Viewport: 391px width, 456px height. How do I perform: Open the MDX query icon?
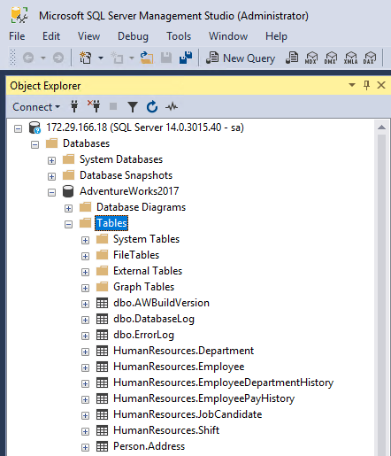click(310, 58)
